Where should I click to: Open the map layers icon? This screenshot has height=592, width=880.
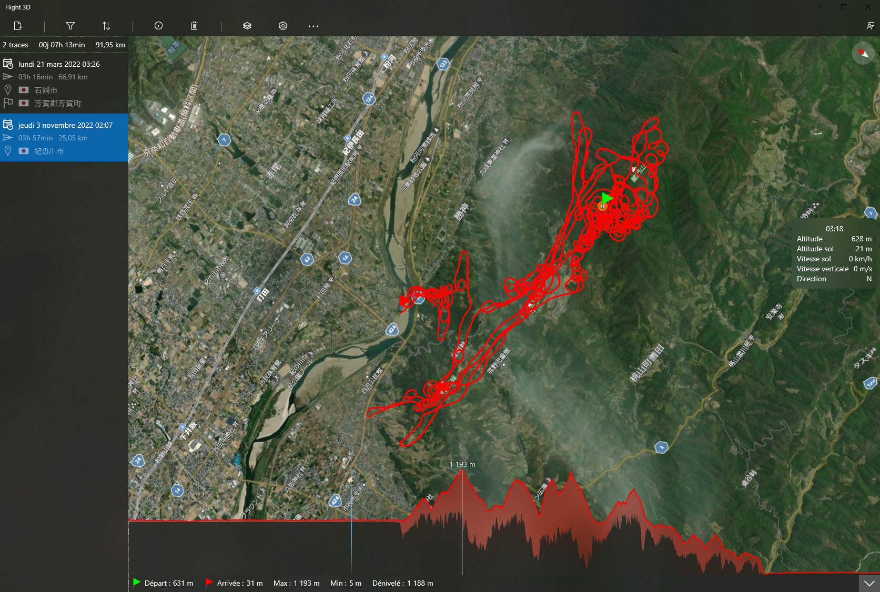pos(247,26)
